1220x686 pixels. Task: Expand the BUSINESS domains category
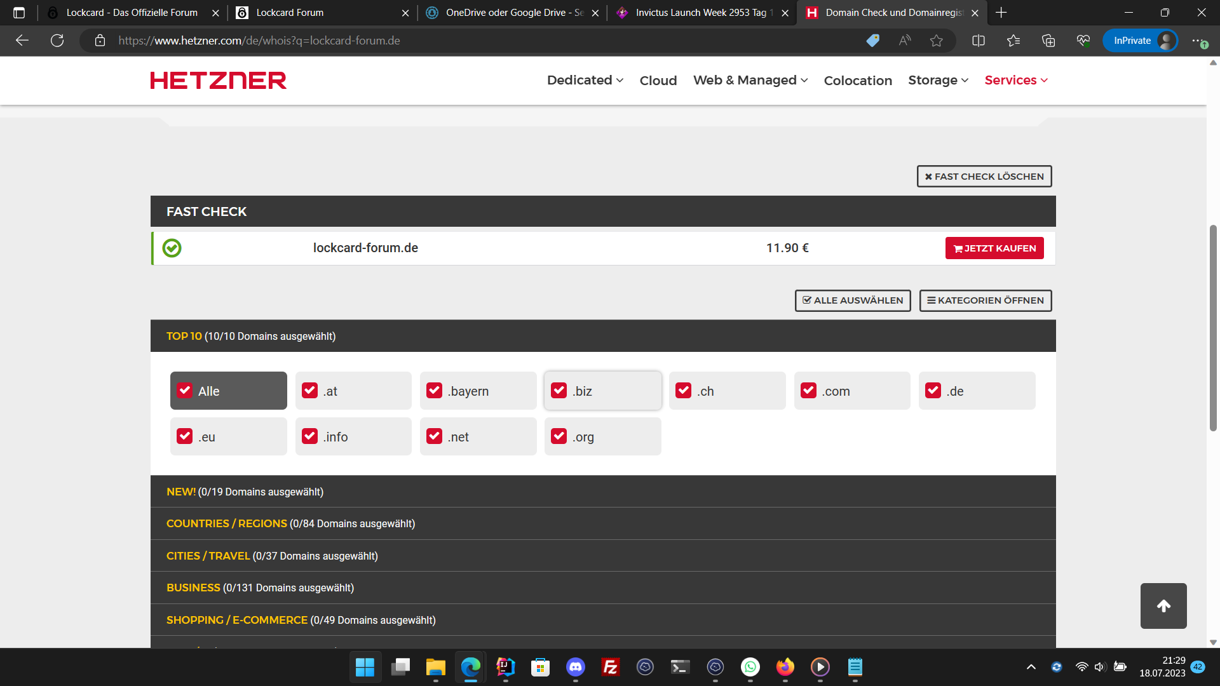(603, 588)
